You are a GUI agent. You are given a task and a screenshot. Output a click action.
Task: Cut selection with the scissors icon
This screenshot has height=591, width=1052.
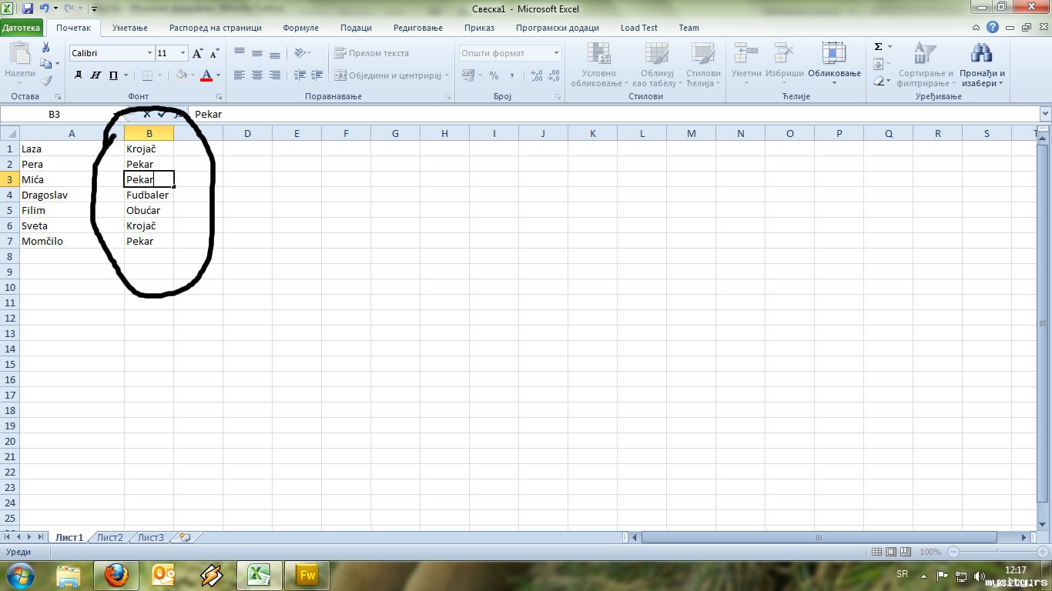point(46,48)
